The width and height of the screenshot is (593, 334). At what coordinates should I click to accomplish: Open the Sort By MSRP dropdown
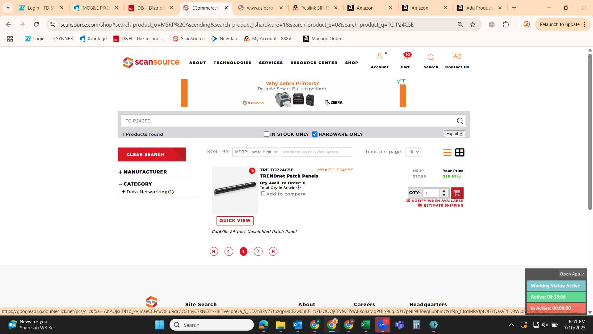(x=256, y=152)
